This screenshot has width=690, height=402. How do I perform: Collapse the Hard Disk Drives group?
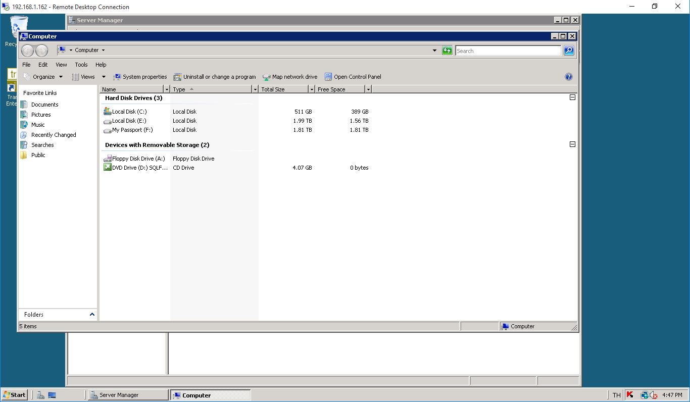572,97
